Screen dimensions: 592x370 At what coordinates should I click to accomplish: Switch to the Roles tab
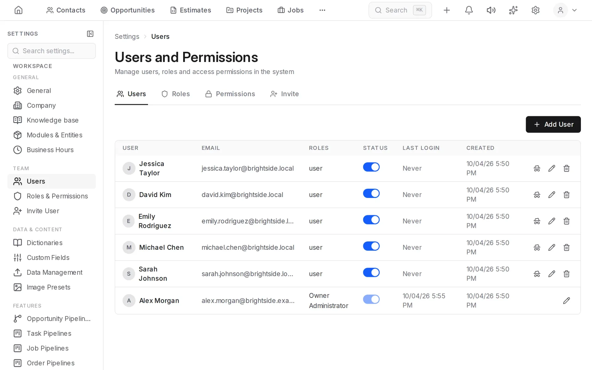coord(176,94)
